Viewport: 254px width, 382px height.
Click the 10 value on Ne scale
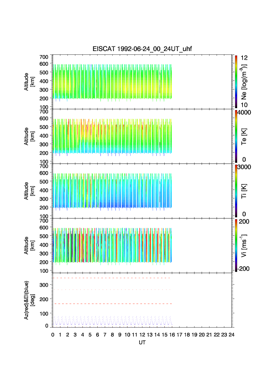(x=244, y=105)
